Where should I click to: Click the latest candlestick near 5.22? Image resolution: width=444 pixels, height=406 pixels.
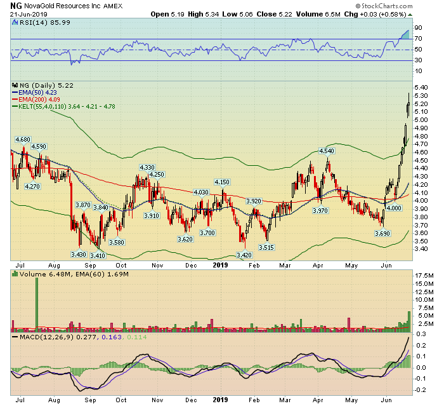coord(408,105)
